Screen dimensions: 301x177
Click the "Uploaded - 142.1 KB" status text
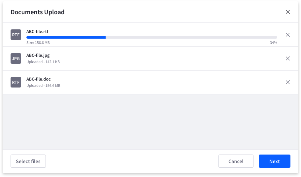(43, 62)
